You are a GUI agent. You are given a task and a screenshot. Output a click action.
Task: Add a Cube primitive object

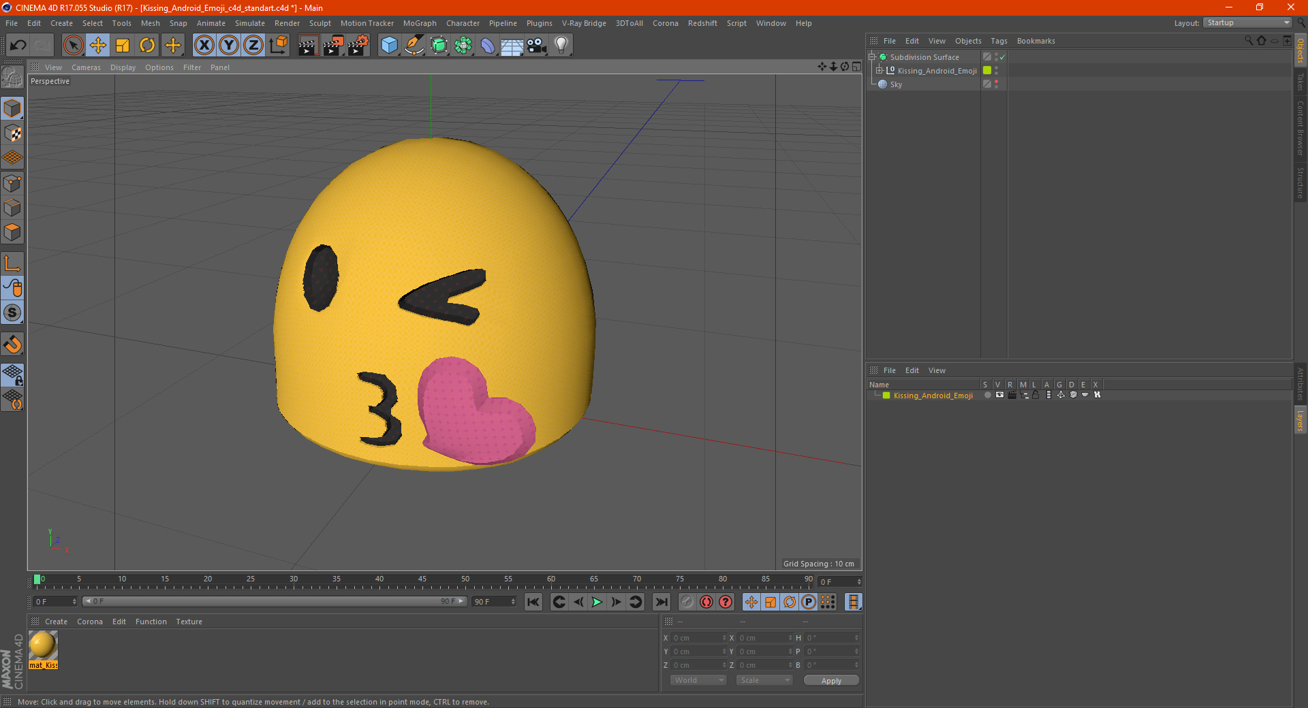pos(389,45)
